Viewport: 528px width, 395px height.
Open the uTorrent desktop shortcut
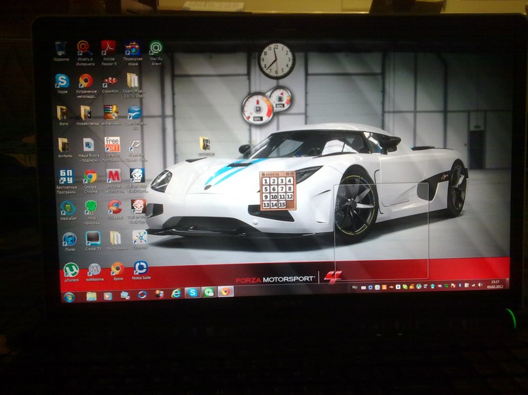click(71, 270)
